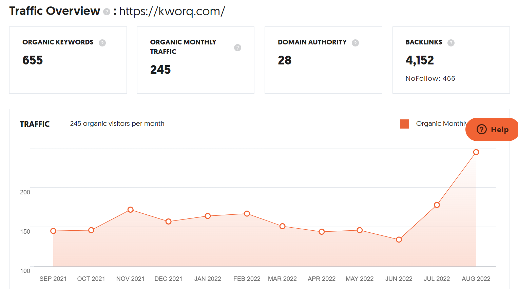Click Organic Monthly Traffic info icon

tap(237, 47)
